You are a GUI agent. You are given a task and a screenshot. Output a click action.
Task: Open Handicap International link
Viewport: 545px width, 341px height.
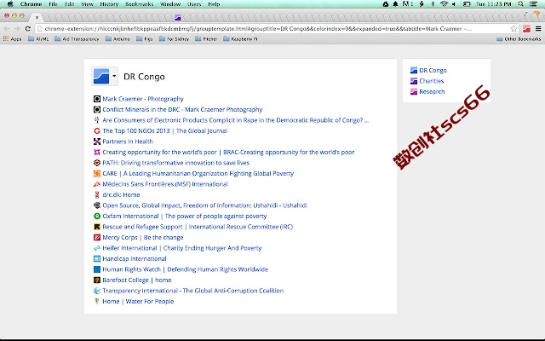[135, 258]
